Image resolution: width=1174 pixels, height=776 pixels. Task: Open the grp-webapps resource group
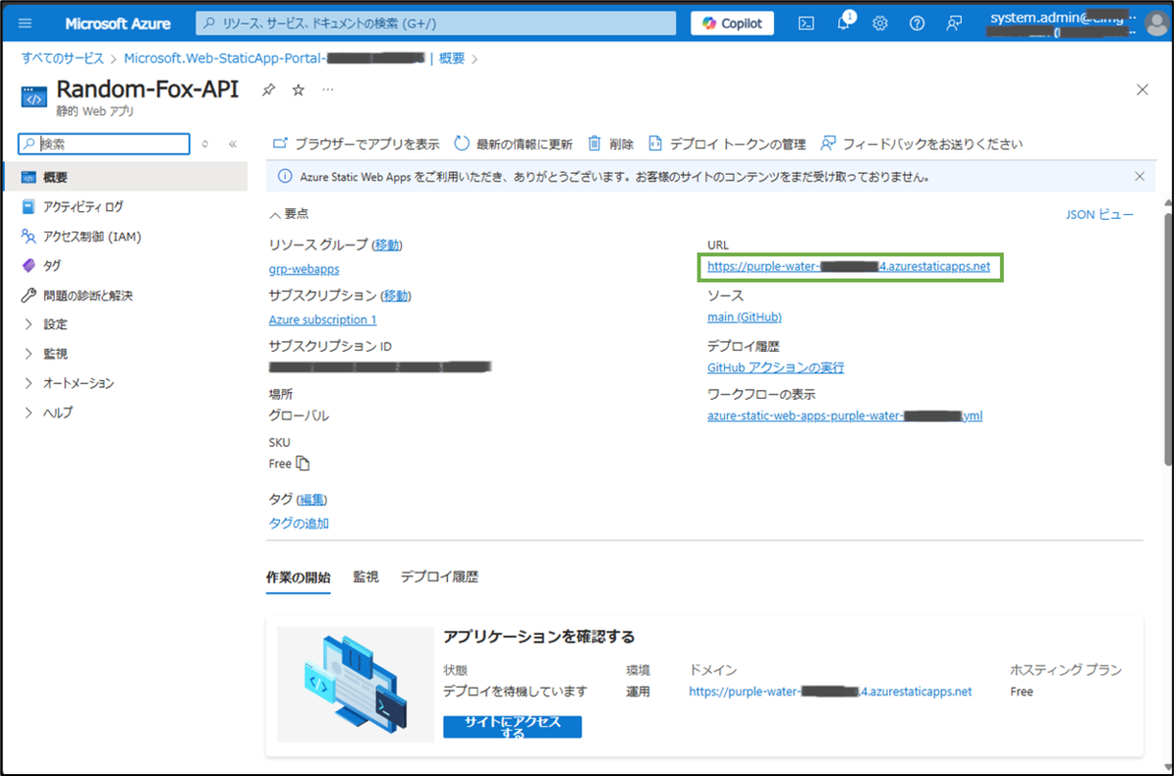304,269
